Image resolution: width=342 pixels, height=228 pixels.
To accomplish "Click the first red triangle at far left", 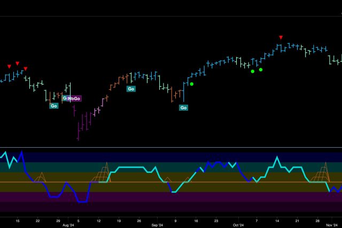I will coord(9,66).
